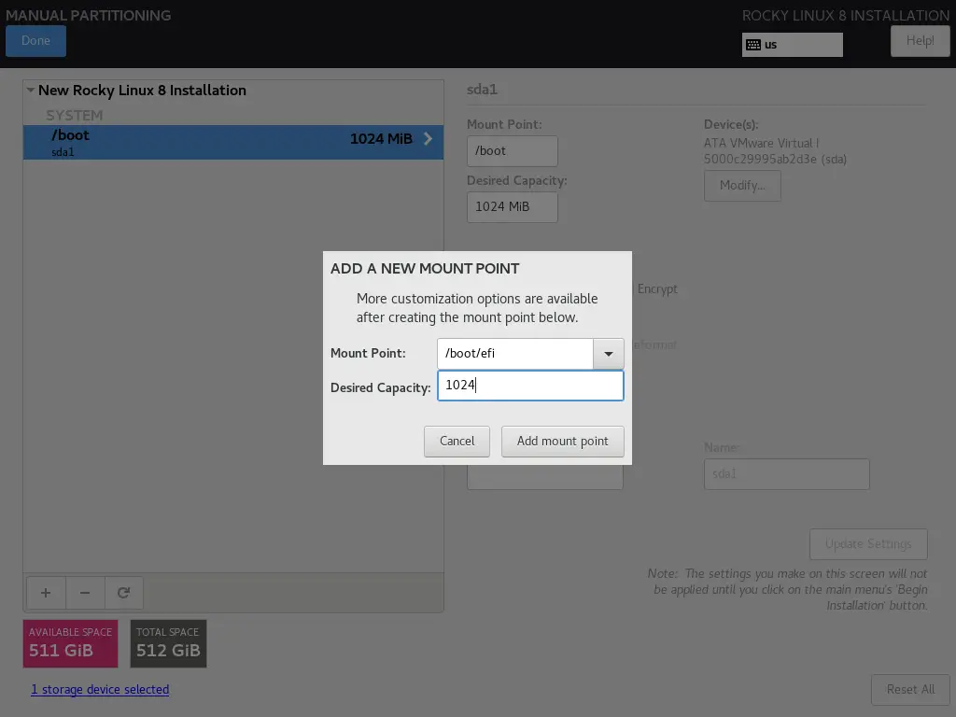The height and width of the screenshot is (717, 956).
Task: Cancel the new mount point dialog
Action: click(457, 442)
